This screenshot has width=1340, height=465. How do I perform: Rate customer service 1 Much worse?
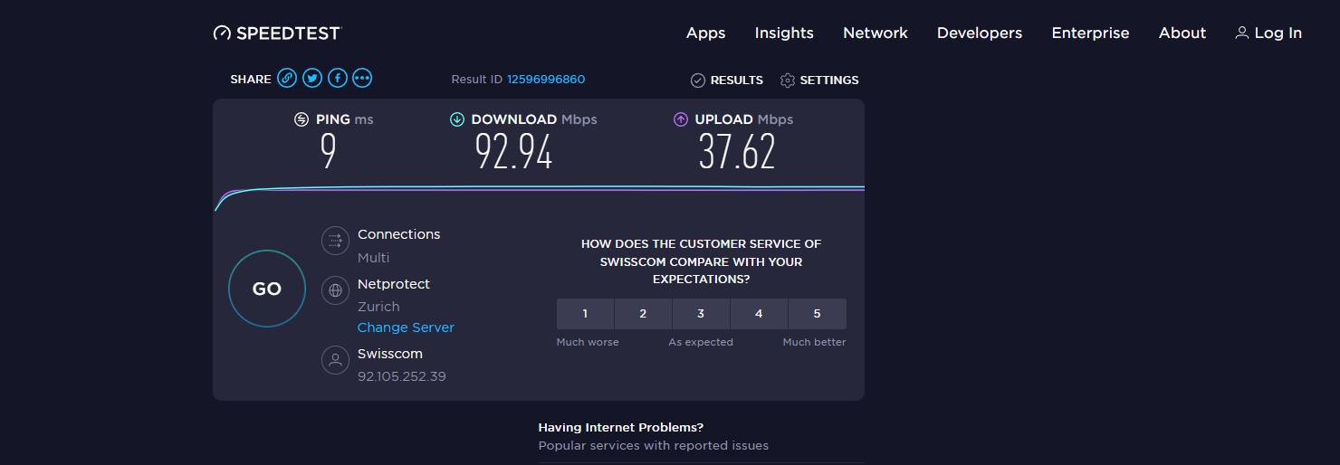point(585,314)
